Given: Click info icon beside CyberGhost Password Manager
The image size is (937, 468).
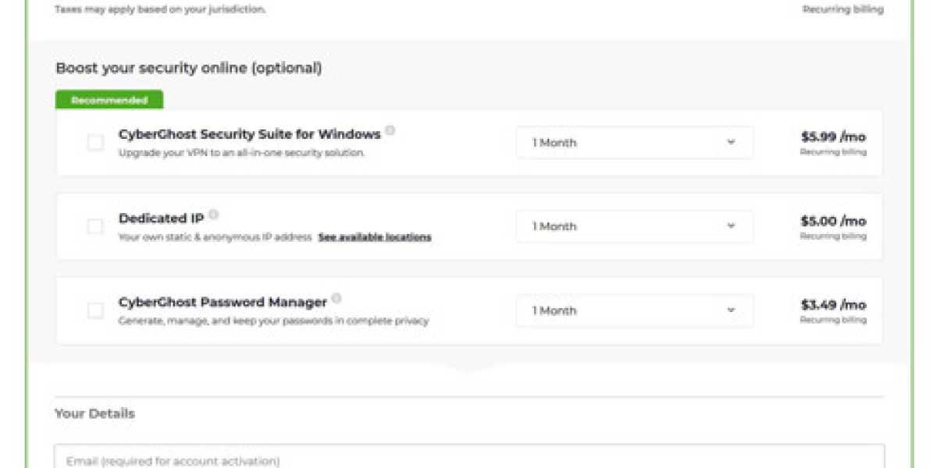Looking at the screenshot, I should pos(337,299).
